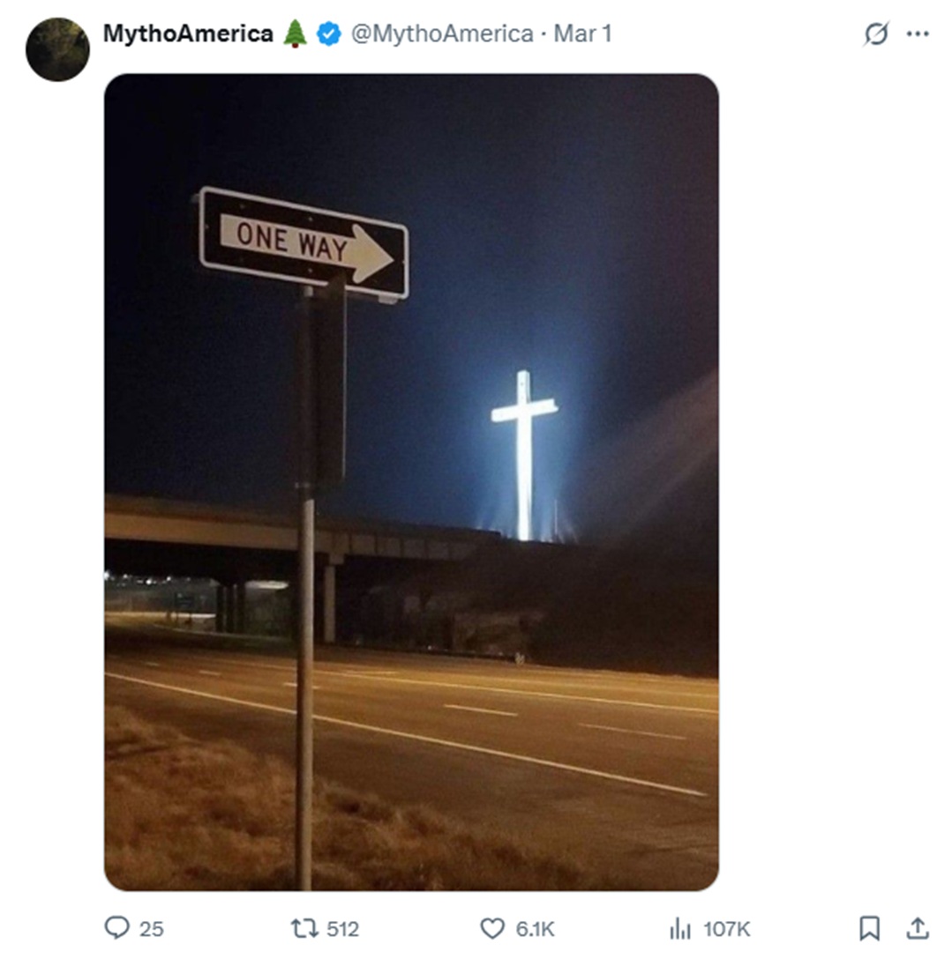Click the reply speech bubble icon

click(x=117, y=928)
